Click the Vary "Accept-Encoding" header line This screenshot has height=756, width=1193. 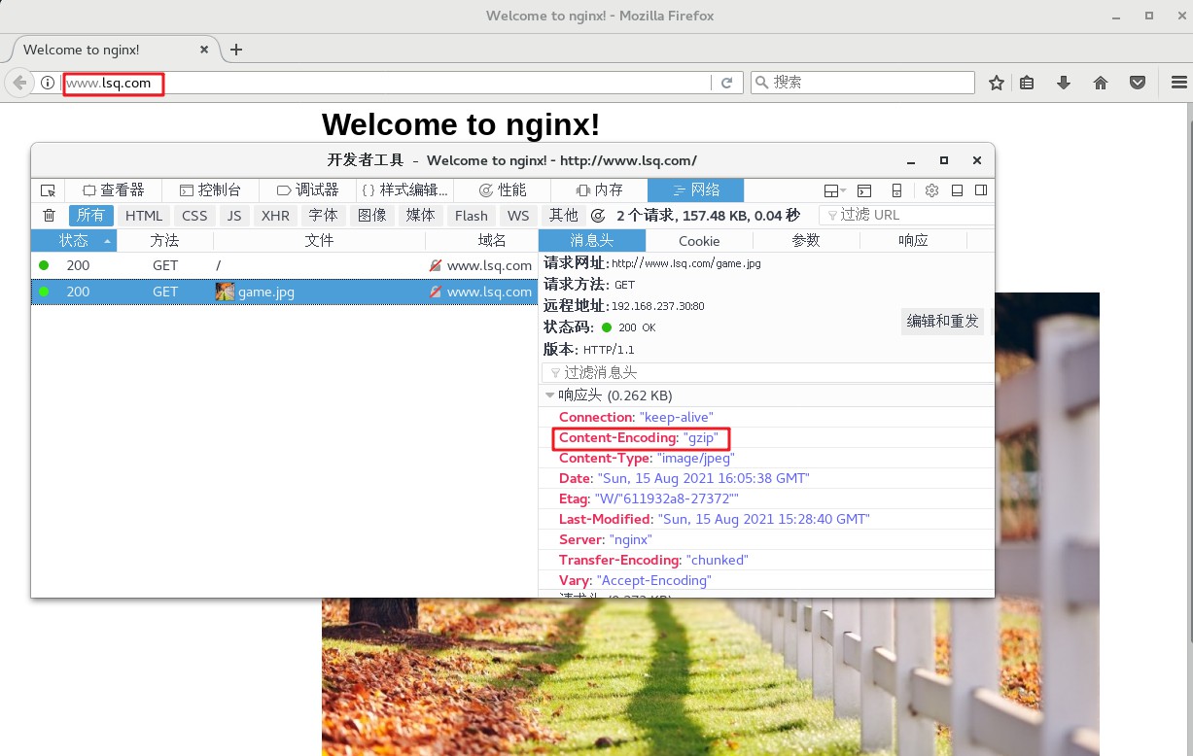[635, 580]
